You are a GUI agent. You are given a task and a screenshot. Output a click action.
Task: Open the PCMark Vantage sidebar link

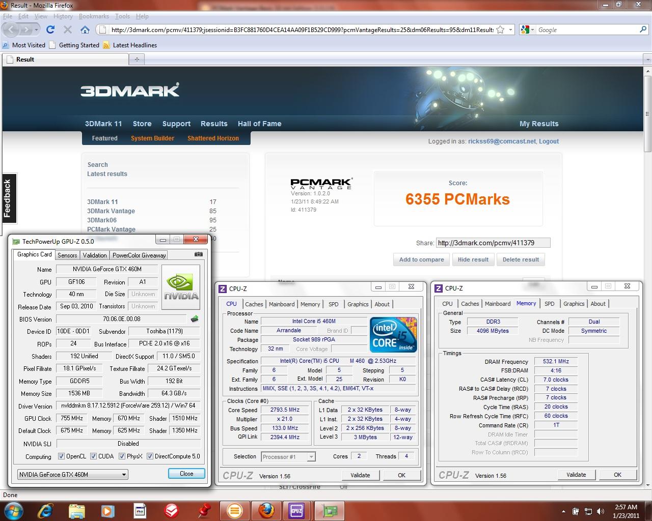pyautogui.click(x=111, y=229)
